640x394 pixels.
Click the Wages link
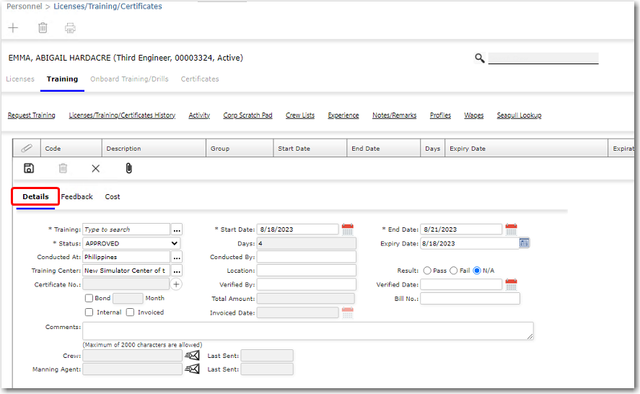point(474,115)
